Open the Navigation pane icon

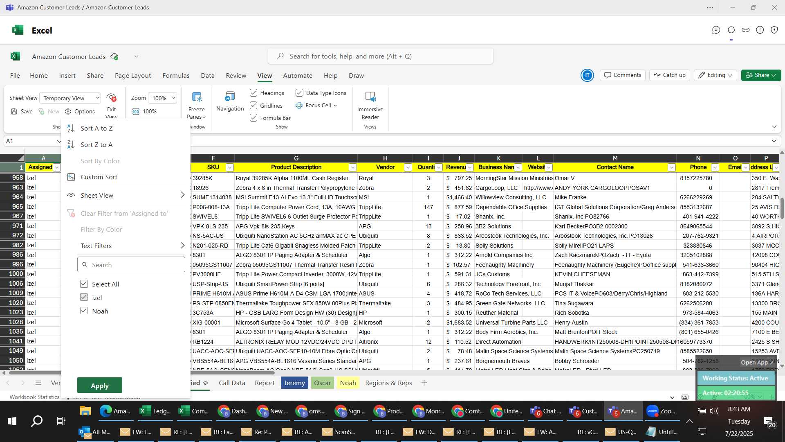230,97
